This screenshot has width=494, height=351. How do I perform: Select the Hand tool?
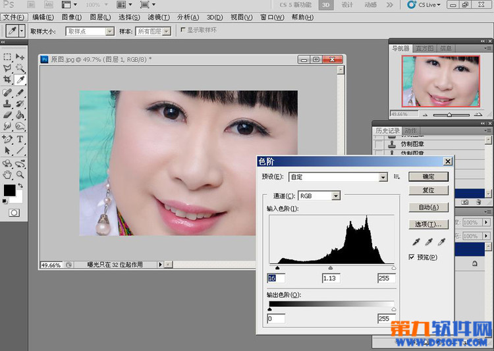(7, 175)
